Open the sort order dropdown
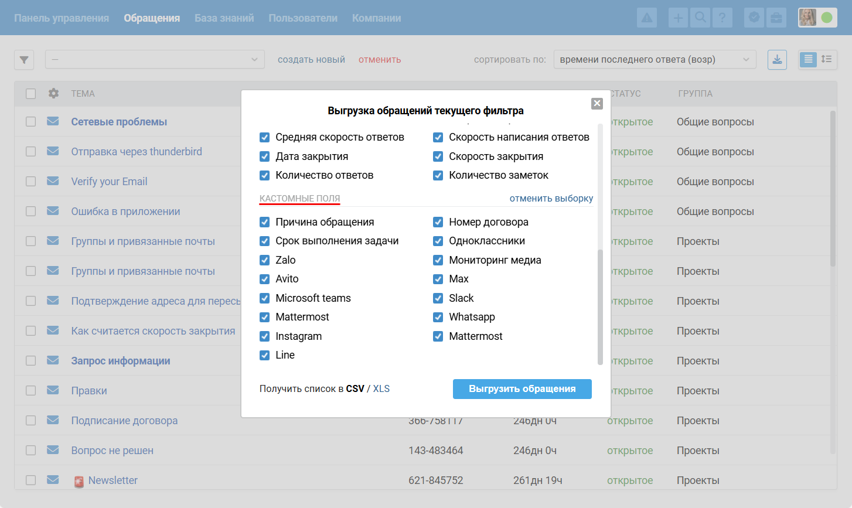Screen dimensions: 852x508 tap(655, 60)
